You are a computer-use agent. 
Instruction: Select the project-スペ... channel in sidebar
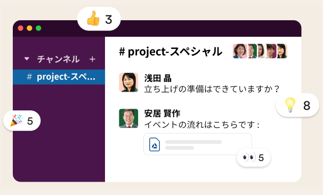(59, 77)
